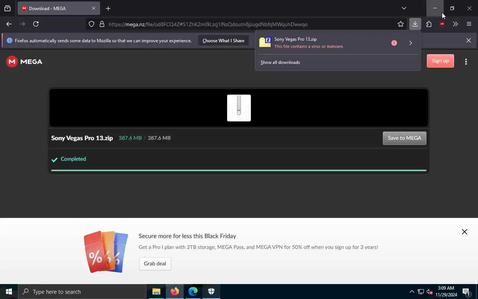The width and height of the screenshot is (478, 299).
Task: Open tracking protection shield icon
Action: (x=91, y=24)
